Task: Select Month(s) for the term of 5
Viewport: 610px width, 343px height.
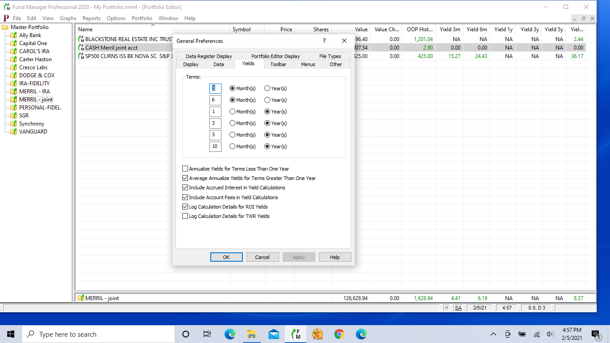Action: (x=232, y=135)
